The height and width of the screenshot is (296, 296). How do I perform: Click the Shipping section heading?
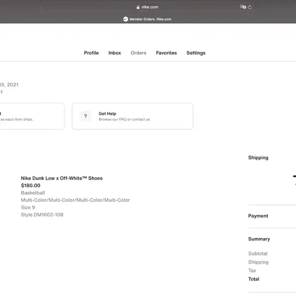point(258,158)
